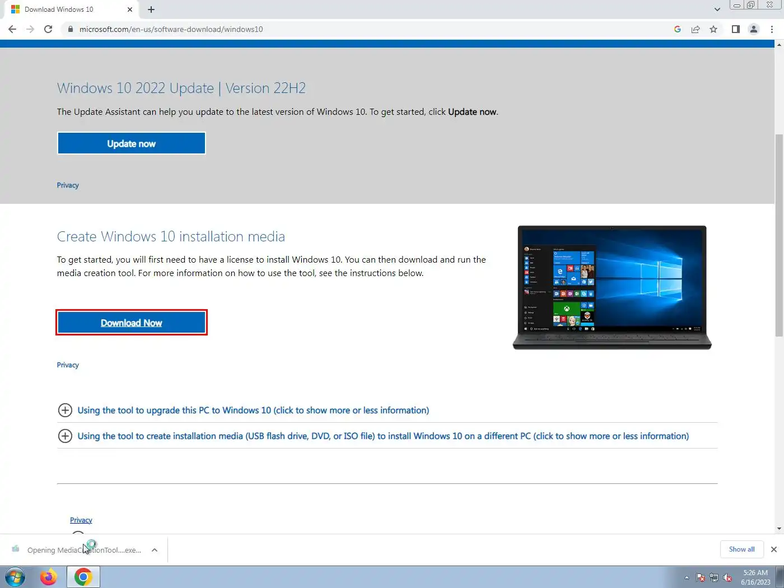The height and width of the screenshot is (588, 784).
Task: Open the Windows Start menu
Action: (15, 577)
